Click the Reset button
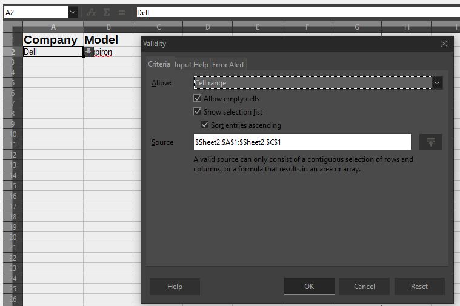 (419, 287)
